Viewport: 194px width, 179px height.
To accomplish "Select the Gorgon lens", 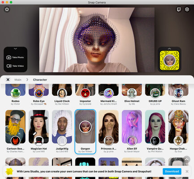I will tap(85, 132).
